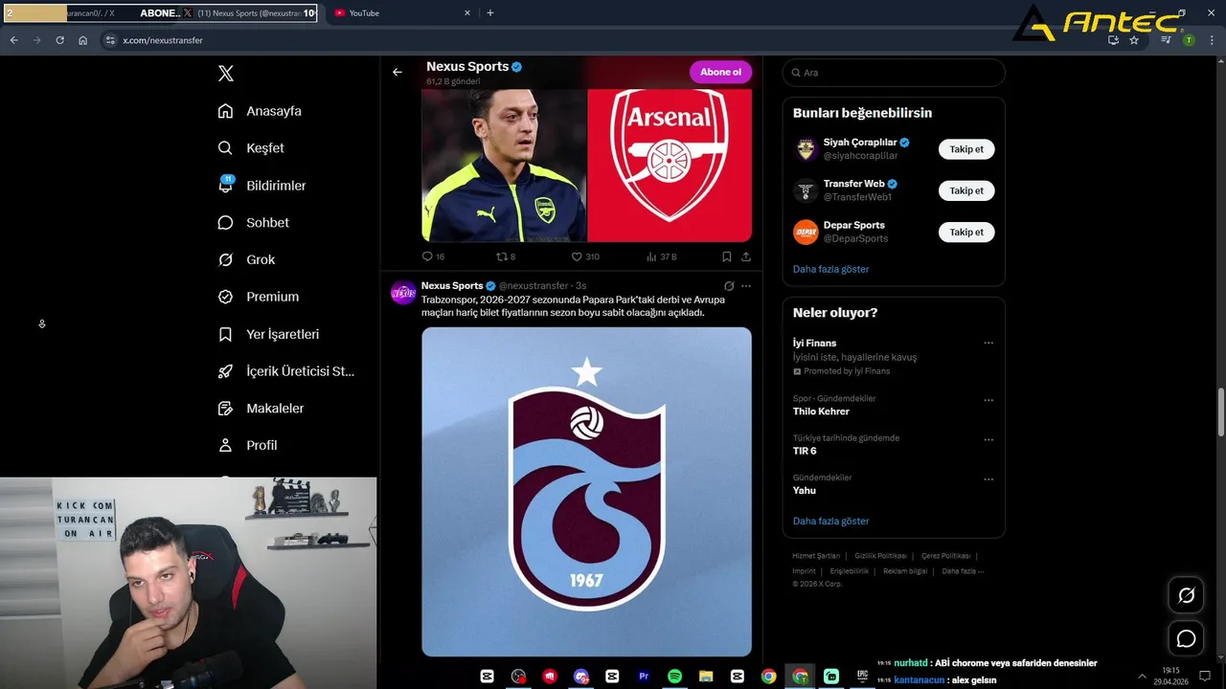Bookmark this page with the star icon
This screenshot has width=1226, height=689.
click(x=1134, y=40)
